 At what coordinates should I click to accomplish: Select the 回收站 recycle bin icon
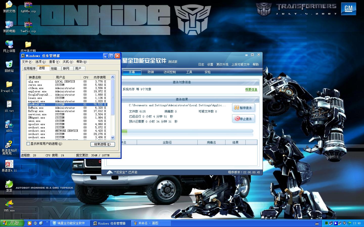coord(9,66)
